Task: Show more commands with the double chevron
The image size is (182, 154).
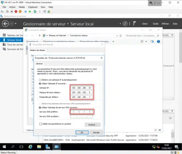Action: 113,42
